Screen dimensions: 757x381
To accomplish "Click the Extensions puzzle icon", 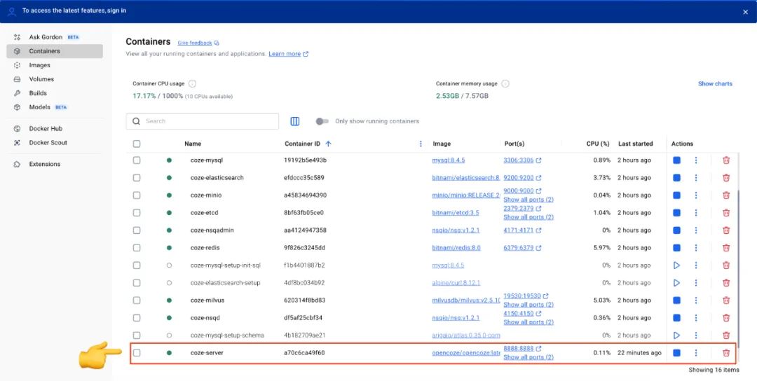I will [18, 164].
